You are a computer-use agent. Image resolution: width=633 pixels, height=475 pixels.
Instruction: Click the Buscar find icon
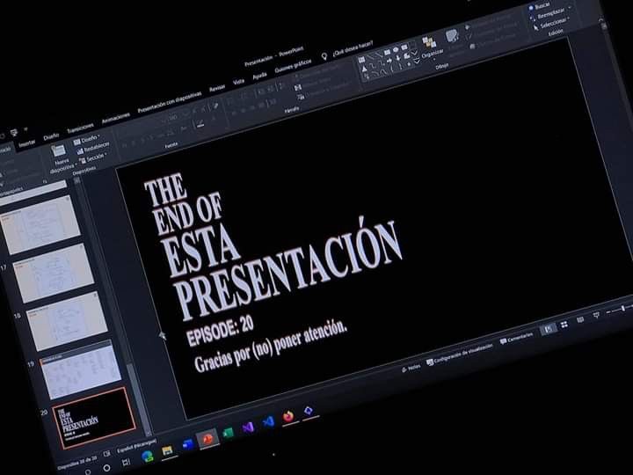click(532, 9)
